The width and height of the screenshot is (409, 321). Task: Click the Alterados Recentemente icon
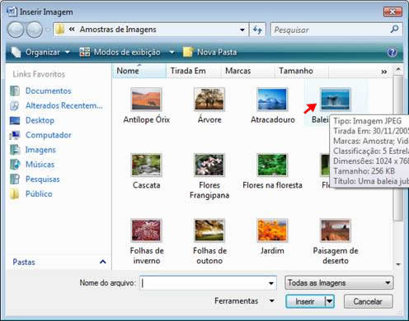(15, 105)
